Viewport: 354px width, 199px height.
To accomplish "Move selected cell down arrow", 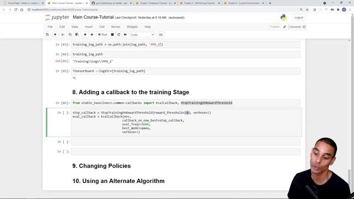I will 92,34.
